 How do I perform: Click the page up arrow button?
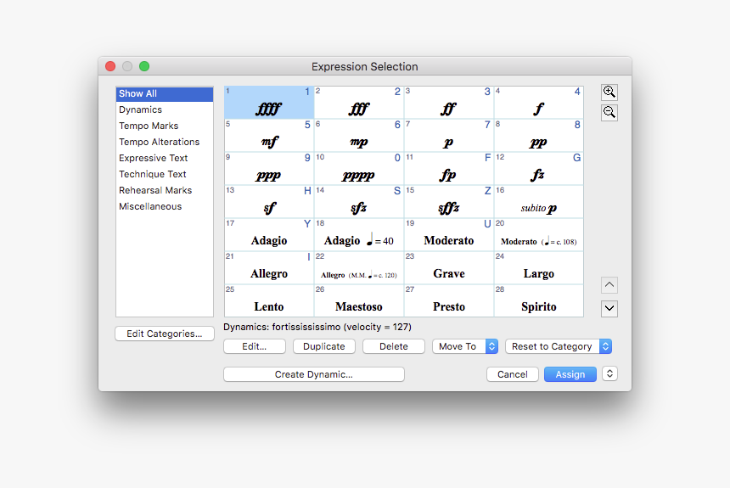click(x=609, y=284)
